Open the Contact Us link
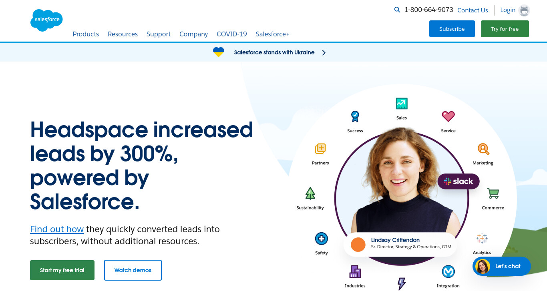 pos(473,10)
